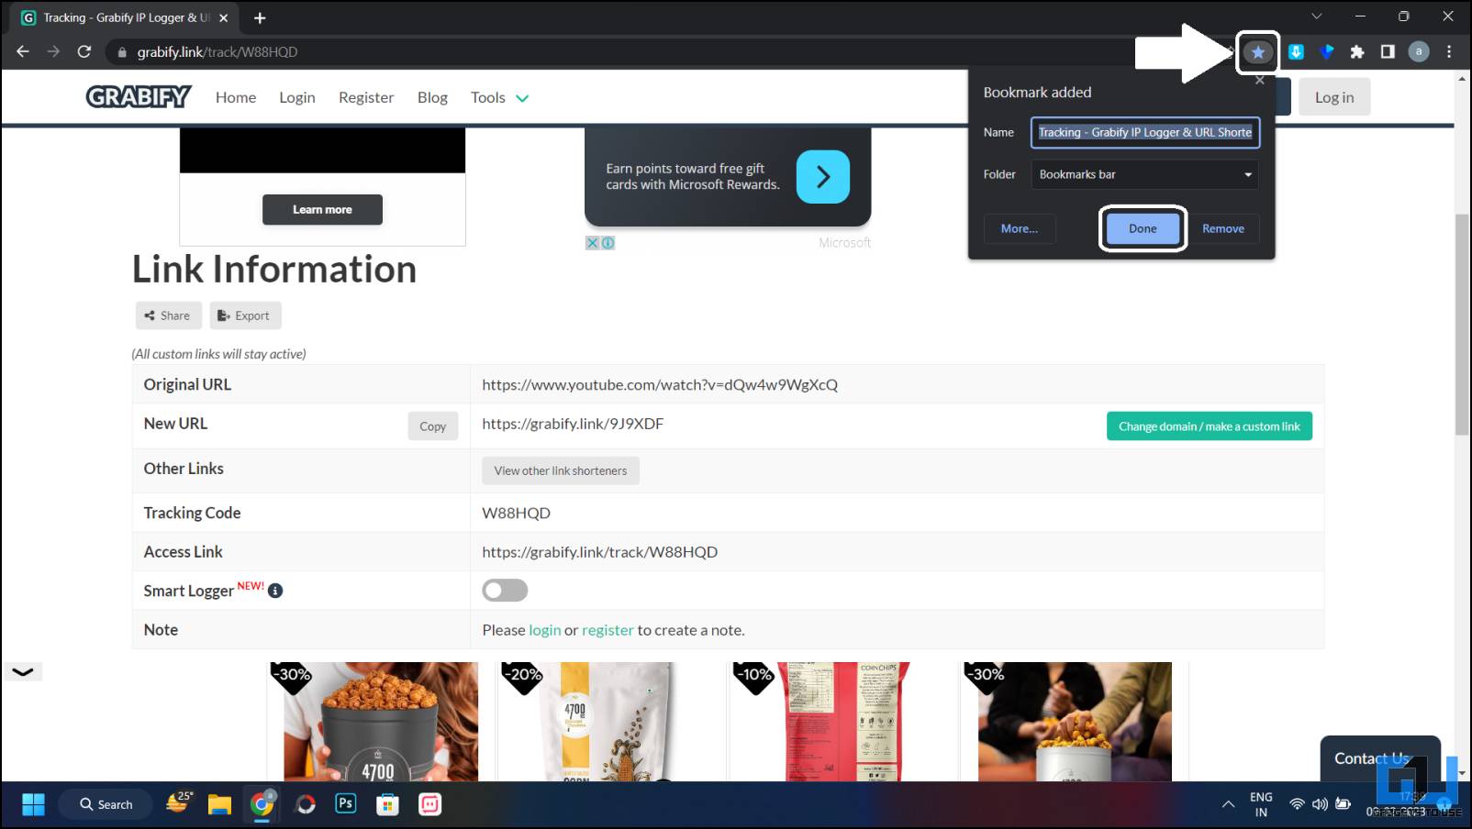Image resolution: width=1472 pixels, height=829 pixels.
Task: Copy the New URL
Action: pyautogui.click(x=433, y=426)
